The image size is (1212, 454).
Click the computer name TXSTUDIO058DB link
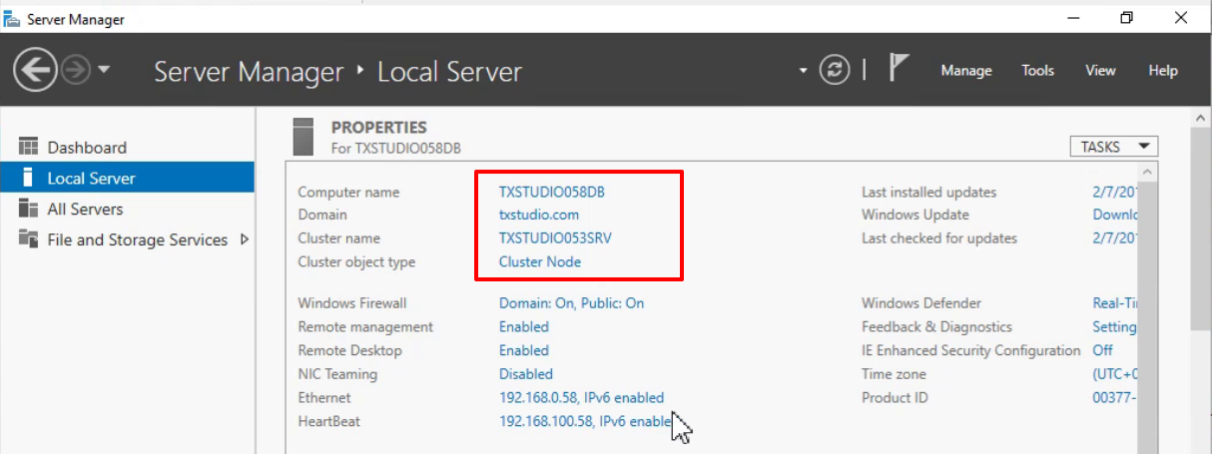[x=552, y=192]
